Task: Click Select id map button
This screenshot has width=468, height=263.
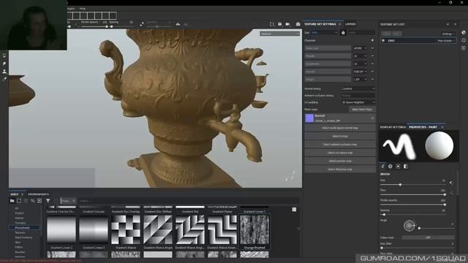Action: click(x=340, y=137)
